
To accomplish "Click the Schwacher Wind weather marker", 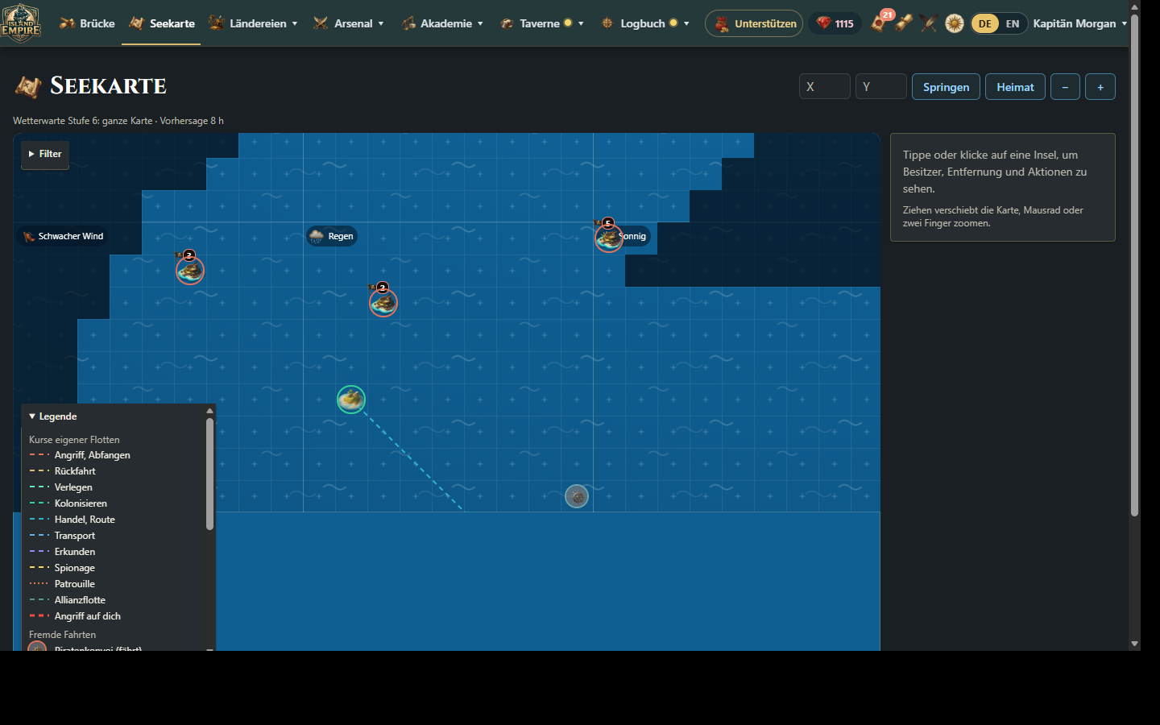I will [63, 236].
